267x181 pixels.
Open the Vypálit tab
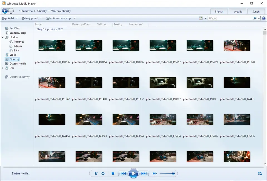click(238, 12)
